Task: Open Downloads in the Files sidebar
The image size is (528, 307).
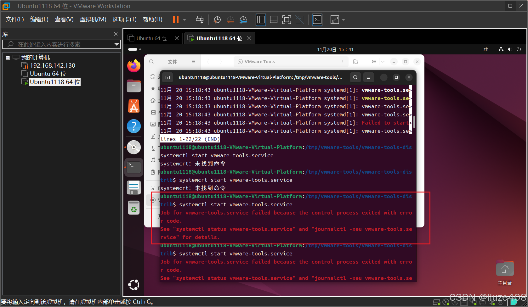Action: (153, 148)
